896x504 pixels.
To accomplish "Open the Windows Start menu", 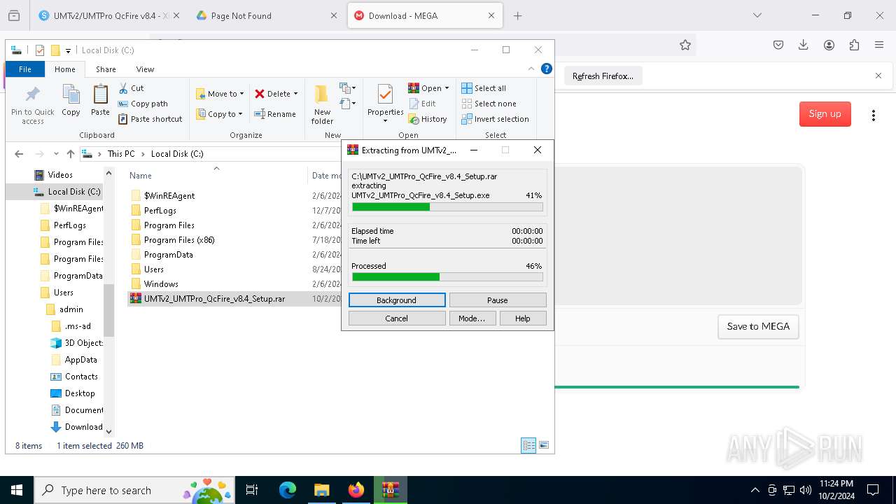I will pyautogui.click(x=17, y=490).
